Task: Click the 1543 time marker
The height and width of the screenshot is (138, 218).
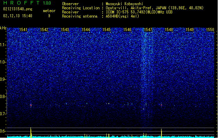Action: click(x=65, y=30)
